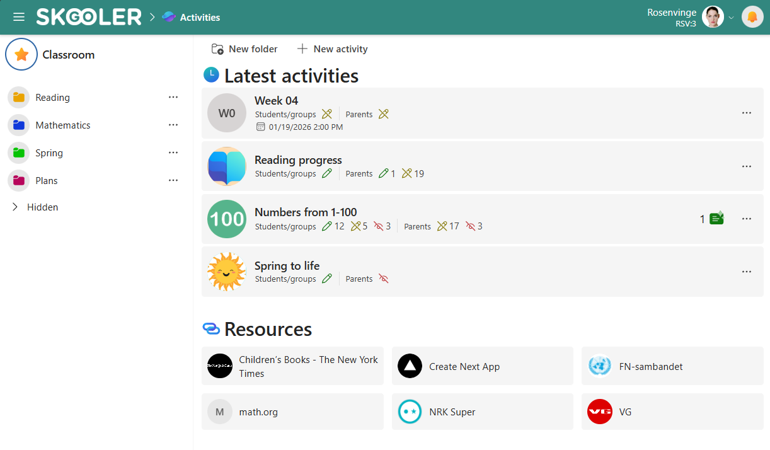The image size is (770, 450).
Task: Select Plans in the sidebar
Action: (x=47, y=181)
